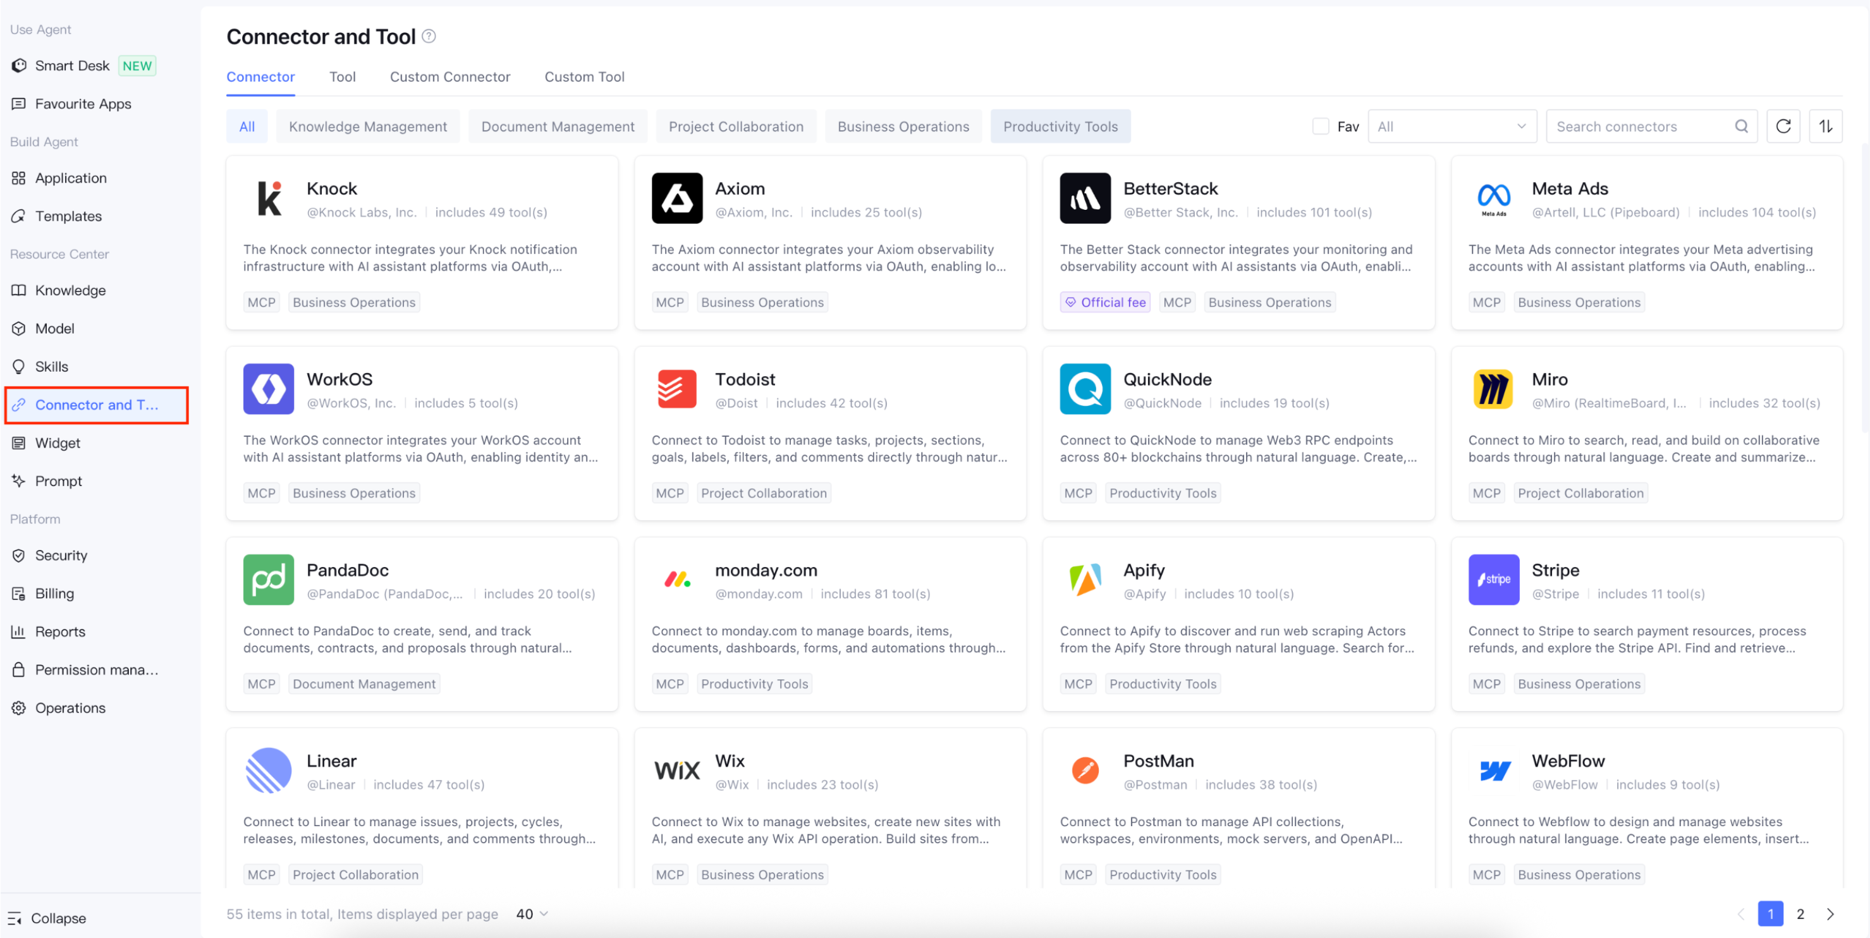1870x938 pixels.
Task: Click the Apify logo icon
Action: 1085,580
